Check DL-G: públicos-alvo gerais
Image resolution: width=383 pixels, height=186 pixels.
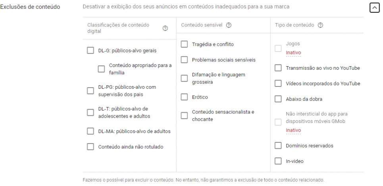90,50
